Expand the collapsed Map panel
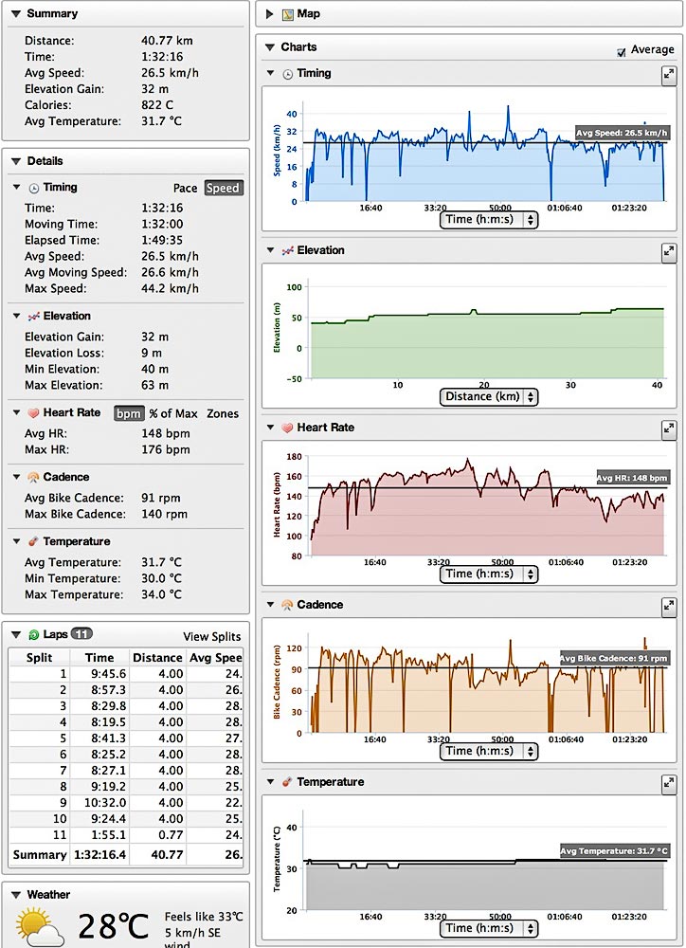686x948 pixels. coord(270,14)
